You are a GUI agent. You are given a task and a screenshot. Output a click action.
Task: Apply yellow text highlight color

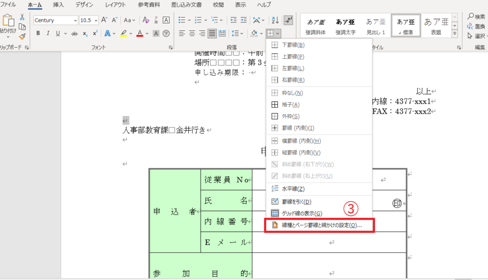(123, 34)
